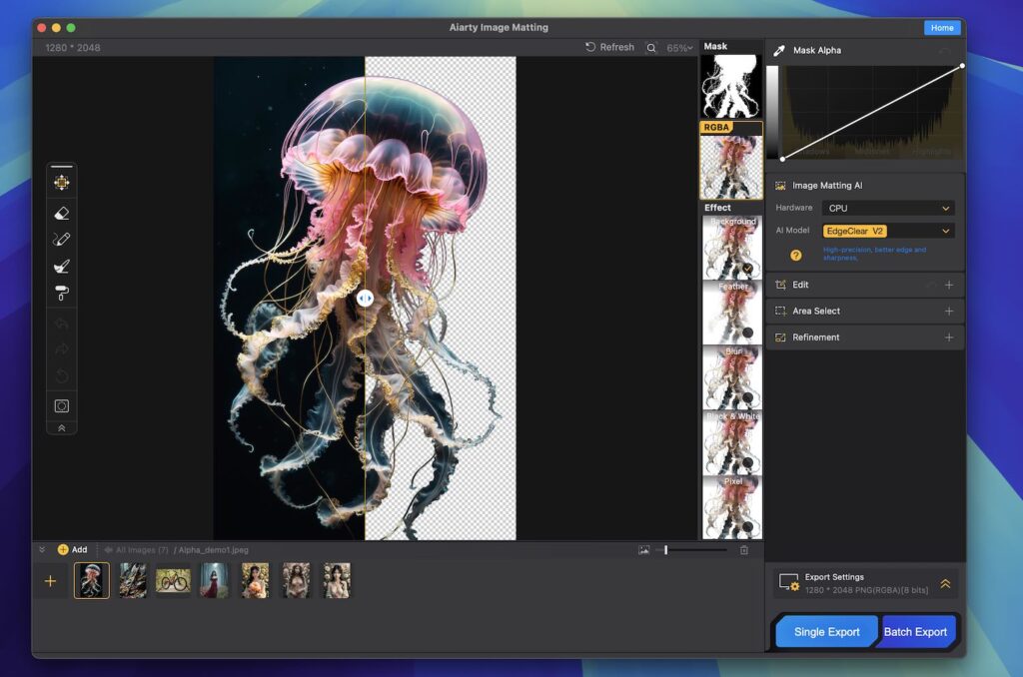The height and width of the screenshot is (677, 1023).
Task: Select the Mask preview thumbnail
Action: click(730, 86)
